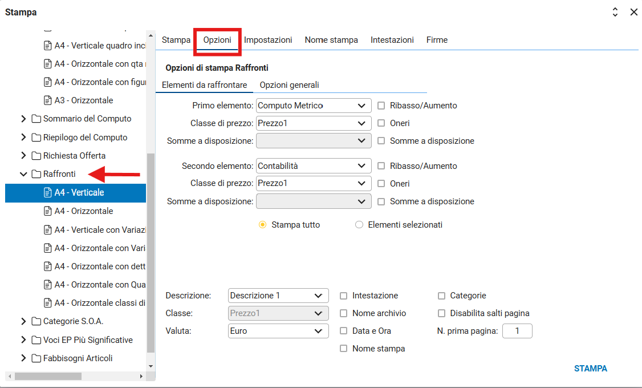Image resolution: width=642 pixels, height=388 pixels.
Task: Collapse the Raffronti tree folder
Action: (23, 174)
